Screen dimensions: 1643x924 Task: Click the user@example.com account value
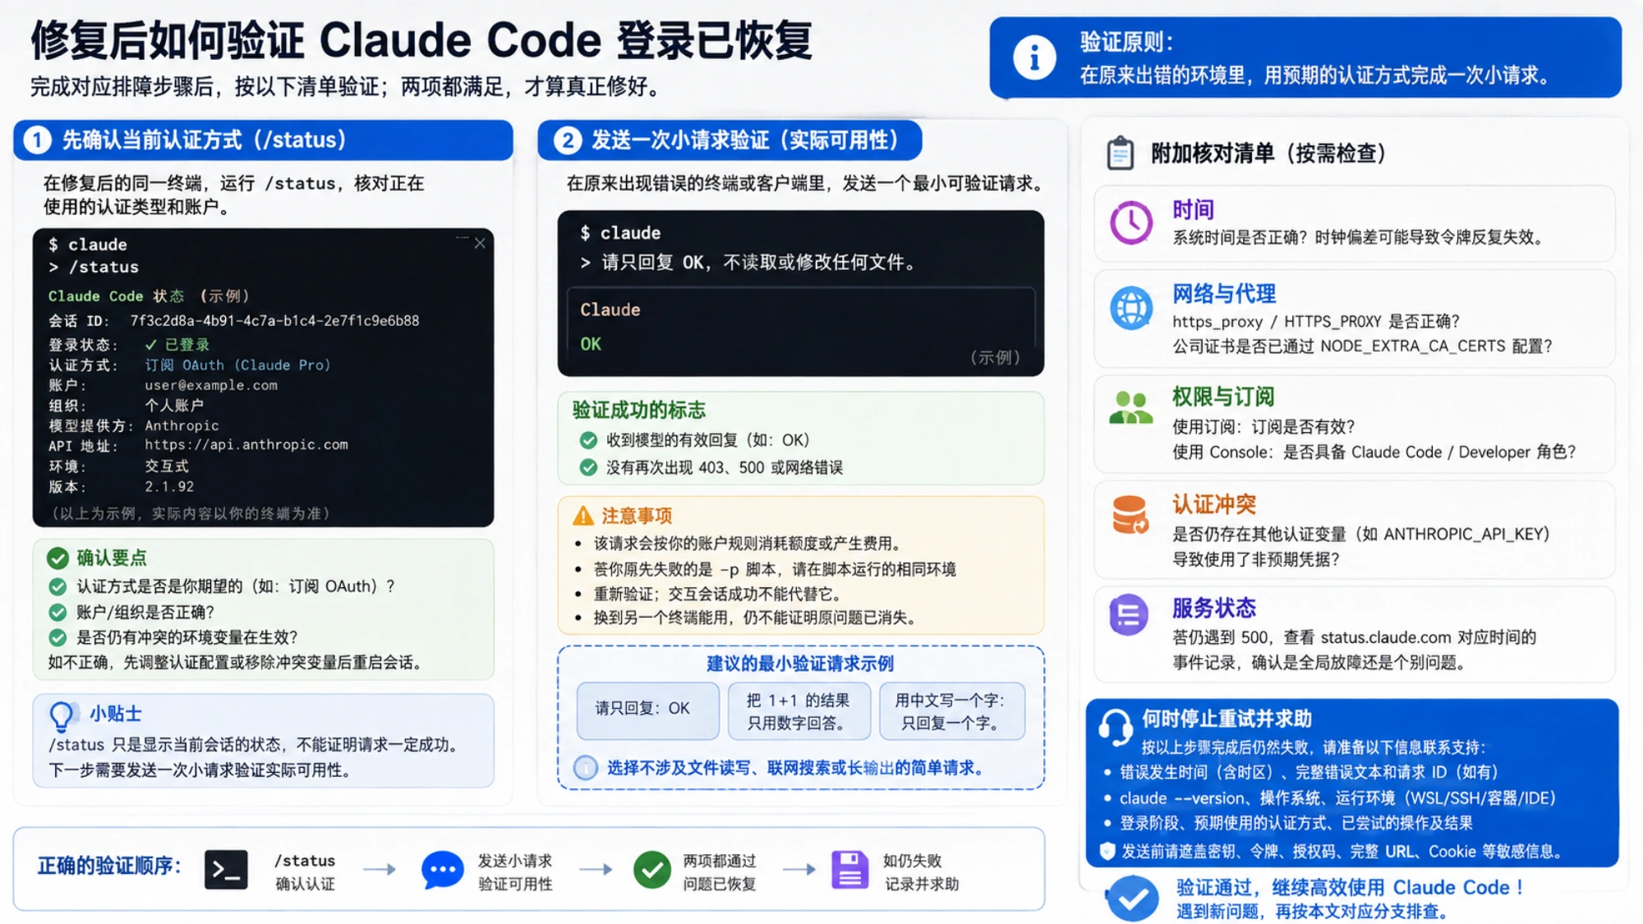pyautogui.click(x=211, y=384)
